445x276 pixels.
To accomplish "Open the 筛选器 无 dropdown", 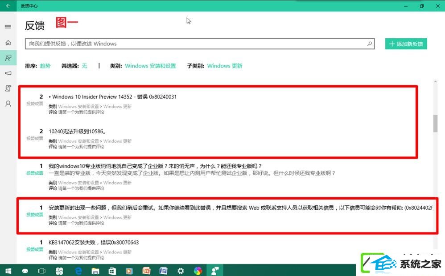I will (84, 66).
